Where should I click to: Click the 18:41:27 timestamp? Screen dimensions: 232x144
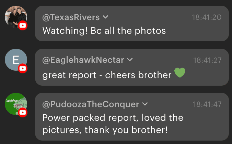(207, 60)
